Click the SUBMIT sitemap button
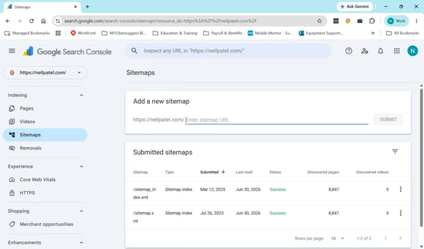Image resolution: width=424 pixels, height=249 pixels. (x=388, y=119)
